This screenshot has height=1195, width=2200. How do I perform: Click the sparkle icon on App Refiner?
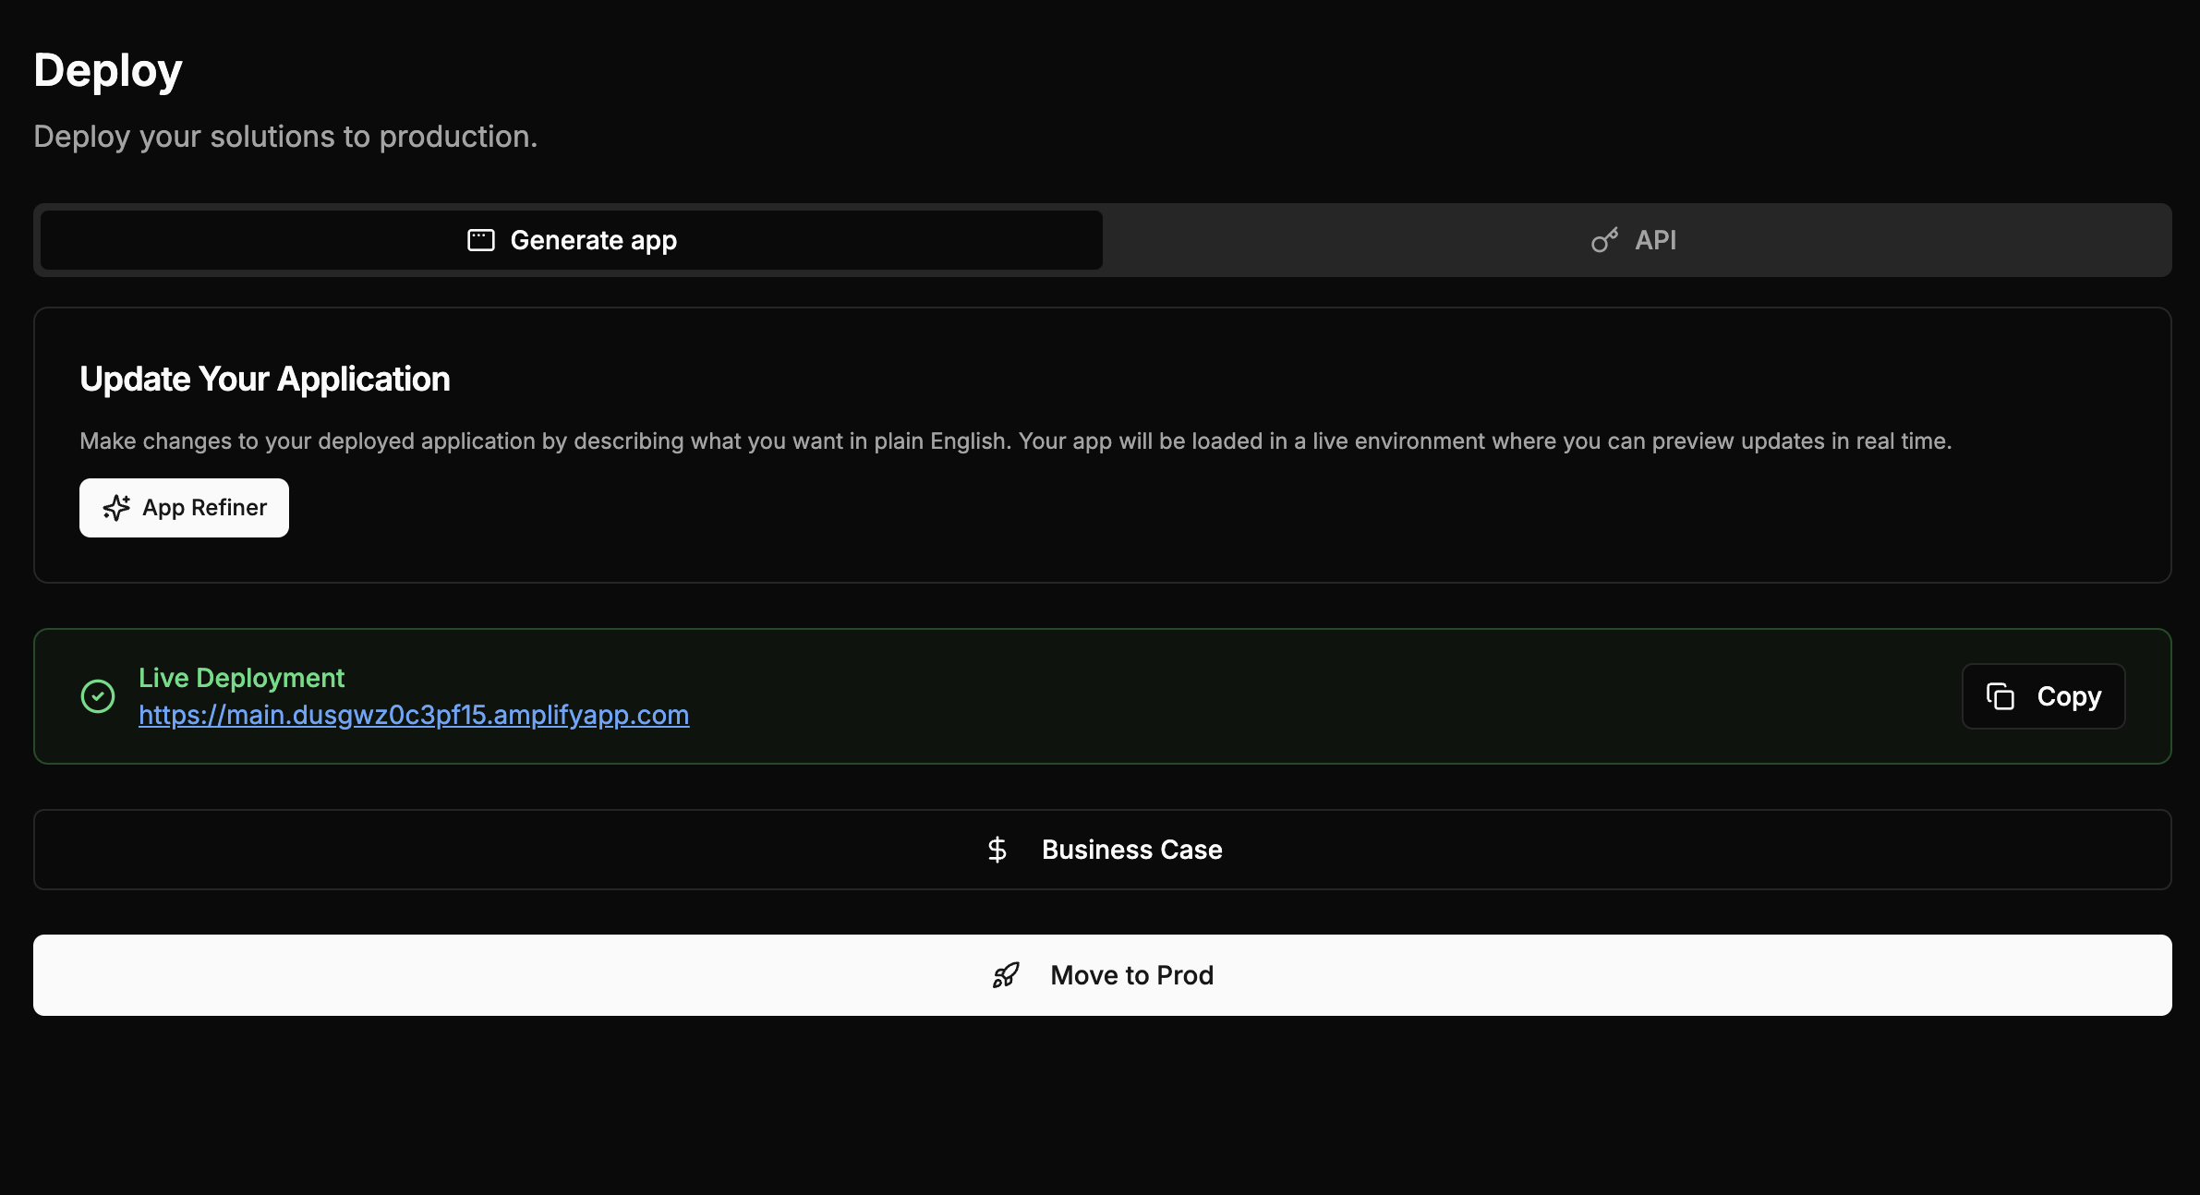pos(116,508)
